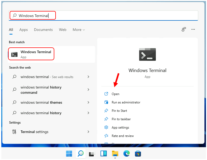Choose Run as administrator
Screen dimensions: 207x160
[x=126, y=102]
